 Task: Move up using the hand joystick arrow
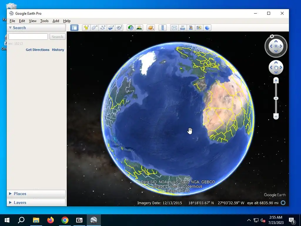276,63
